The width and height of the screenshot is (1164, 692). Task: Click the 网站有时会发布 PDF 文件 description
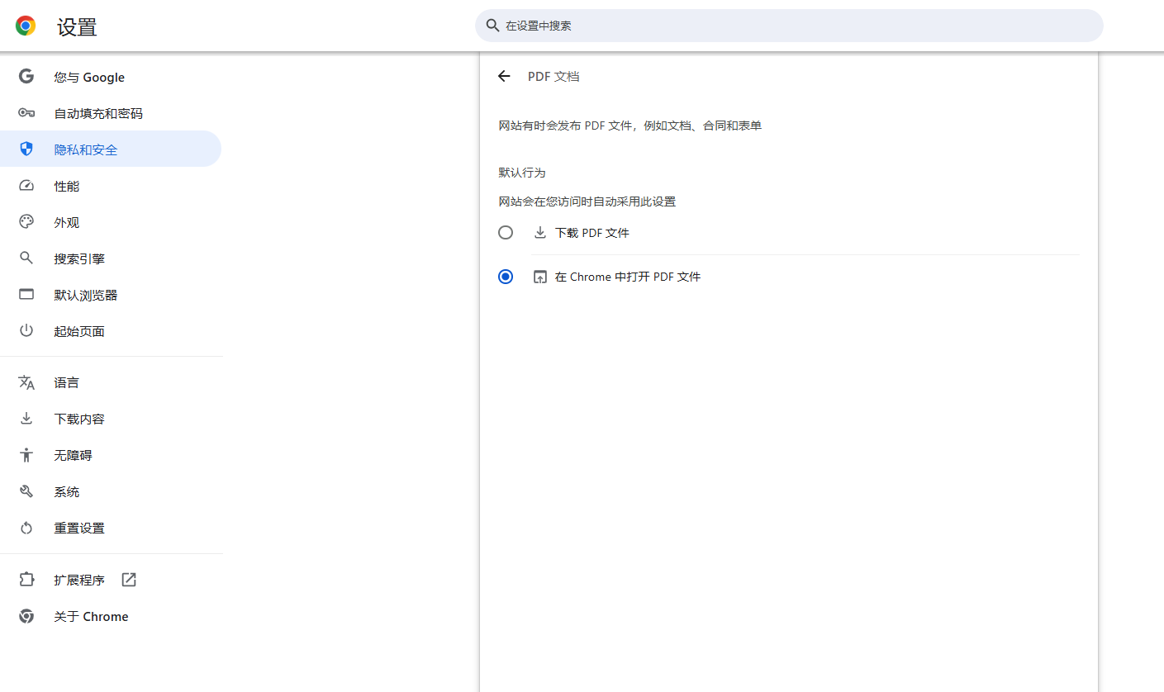pos(630,126)
